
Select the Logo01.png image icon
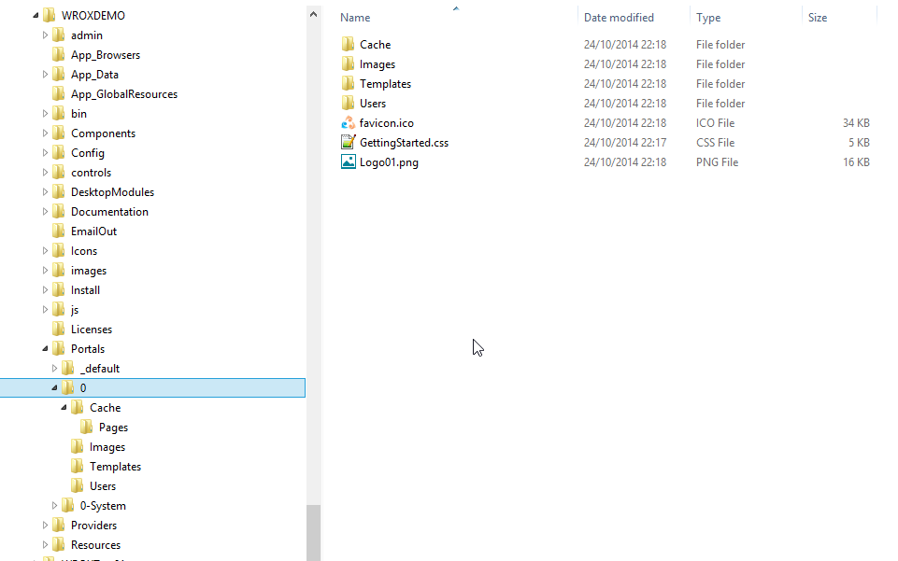coord(348,161)
